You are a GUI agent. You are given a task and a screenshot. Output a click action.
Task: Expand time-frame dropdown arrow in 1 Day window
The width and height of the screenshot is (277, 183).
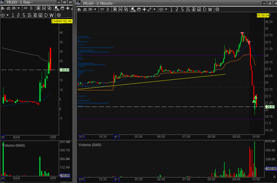click(8, 15)
